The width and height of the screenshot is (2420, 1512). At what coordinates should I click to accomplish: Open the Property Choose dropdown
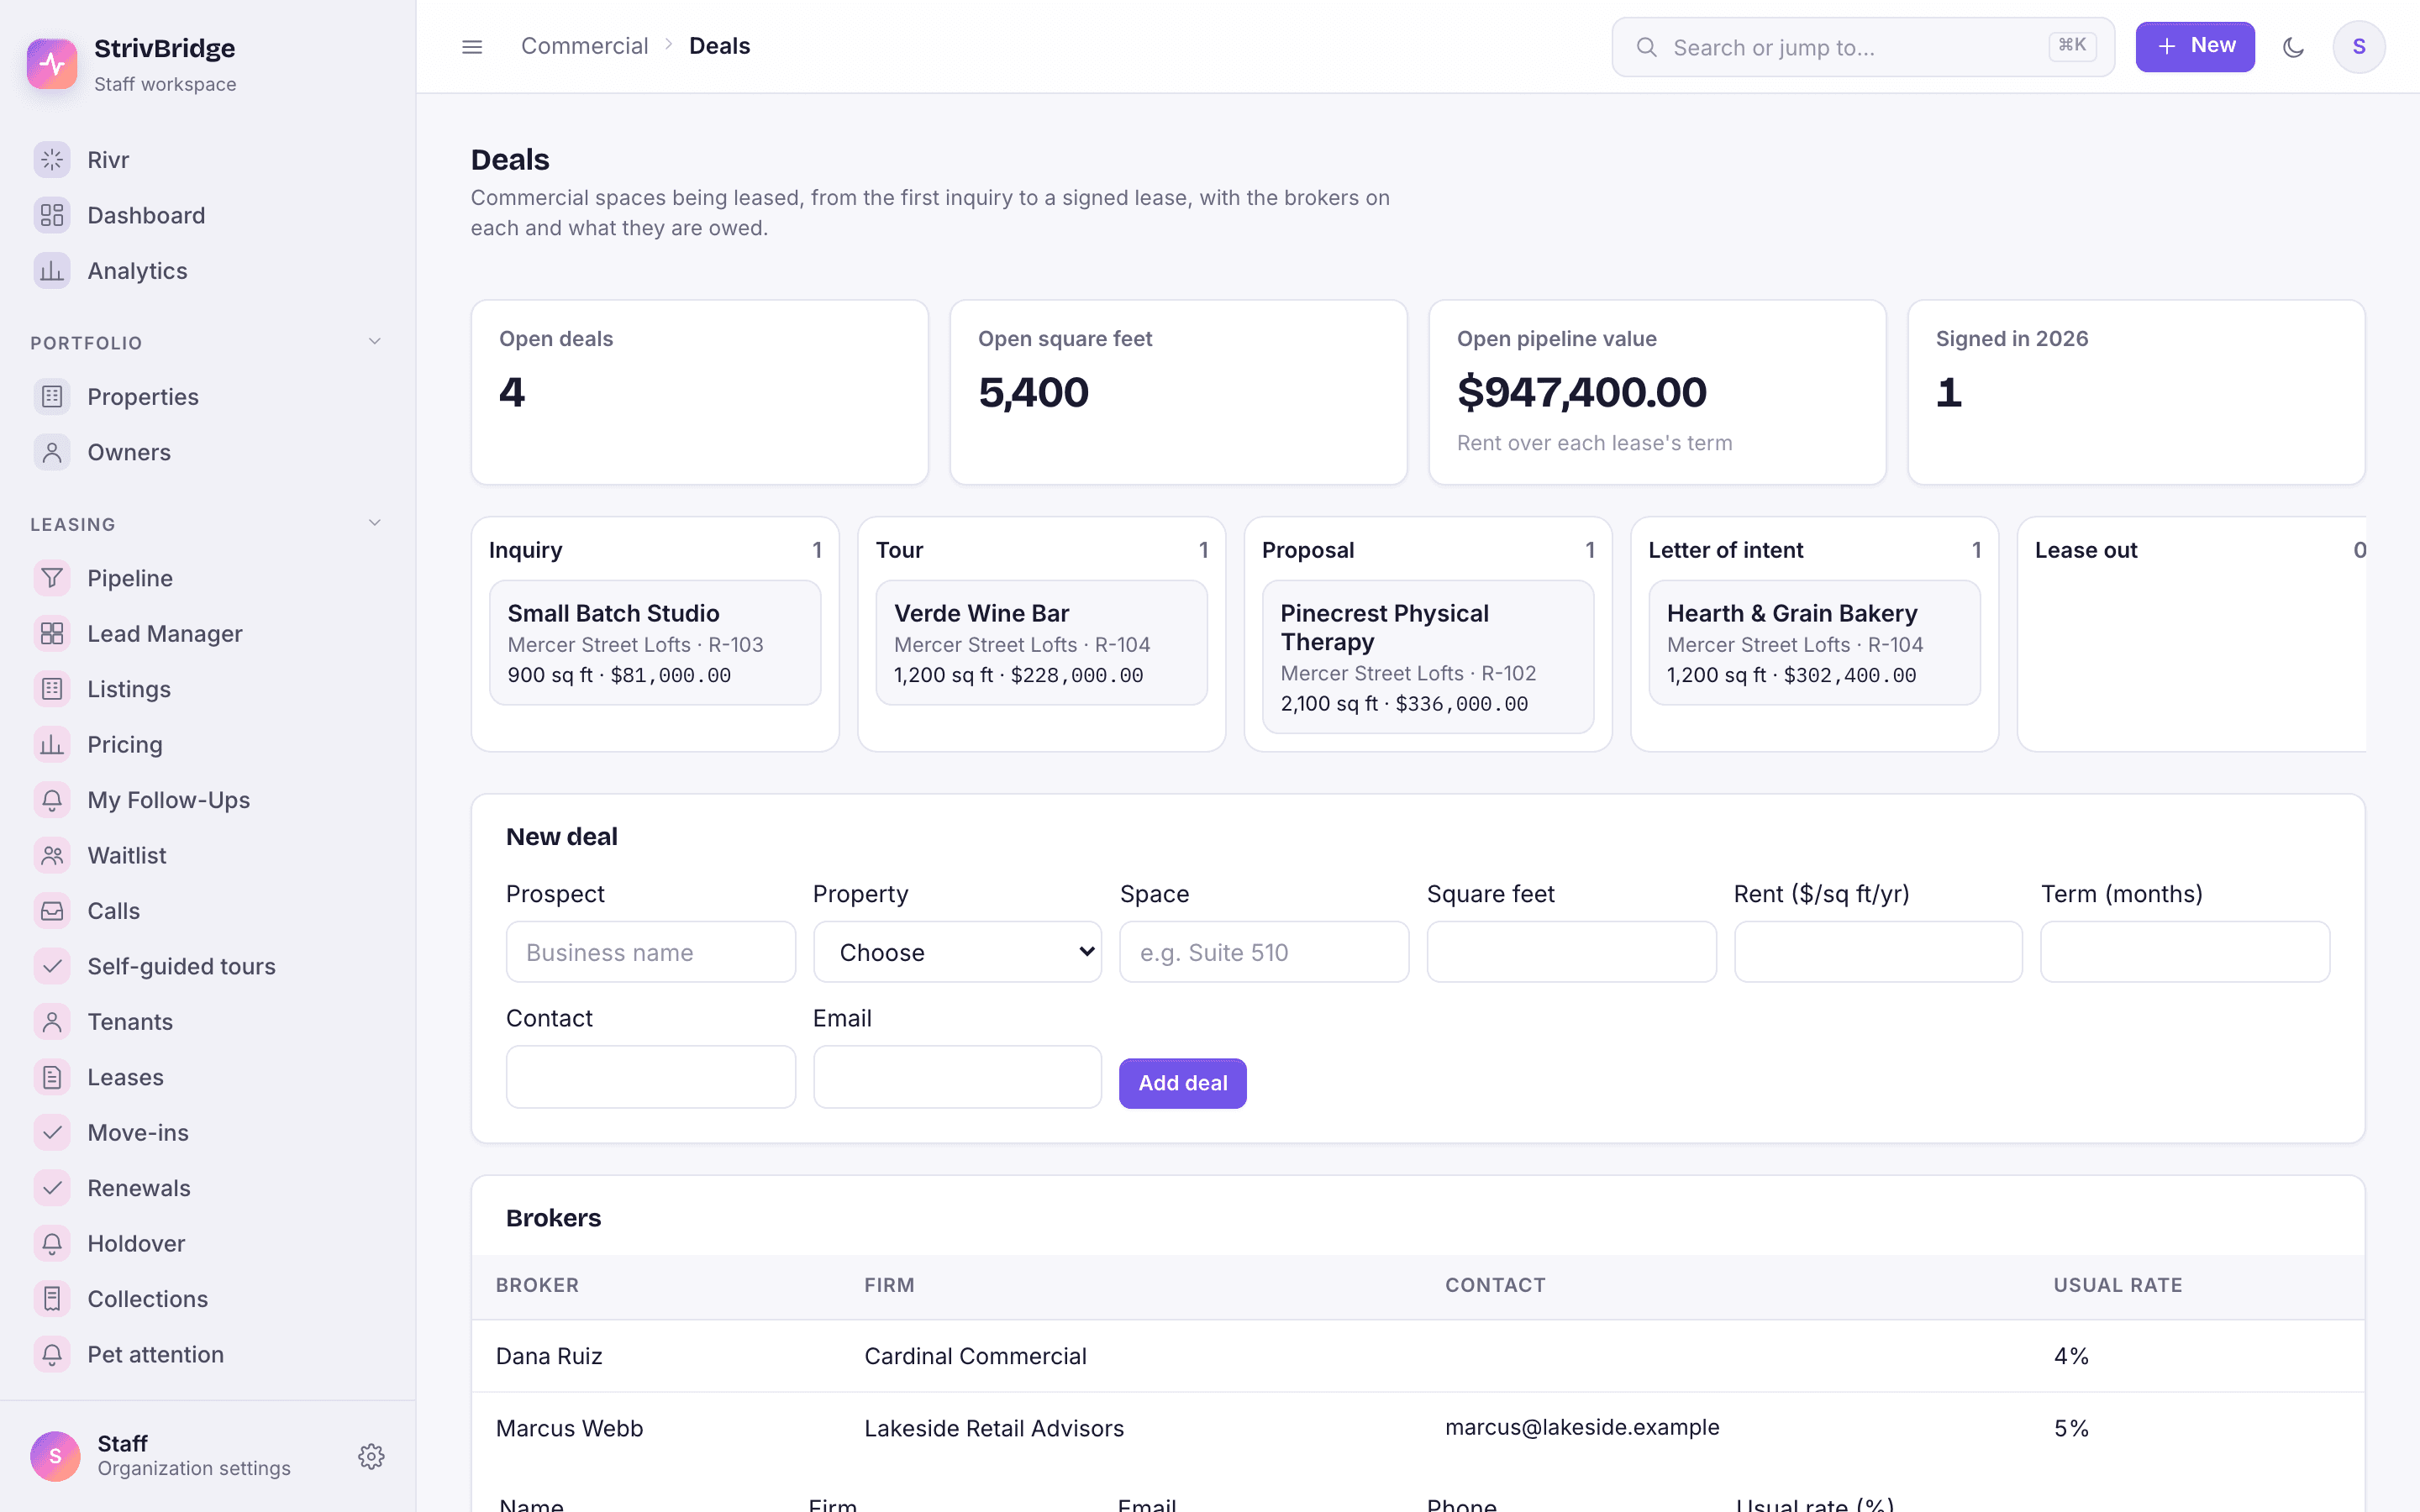point(957,952)
